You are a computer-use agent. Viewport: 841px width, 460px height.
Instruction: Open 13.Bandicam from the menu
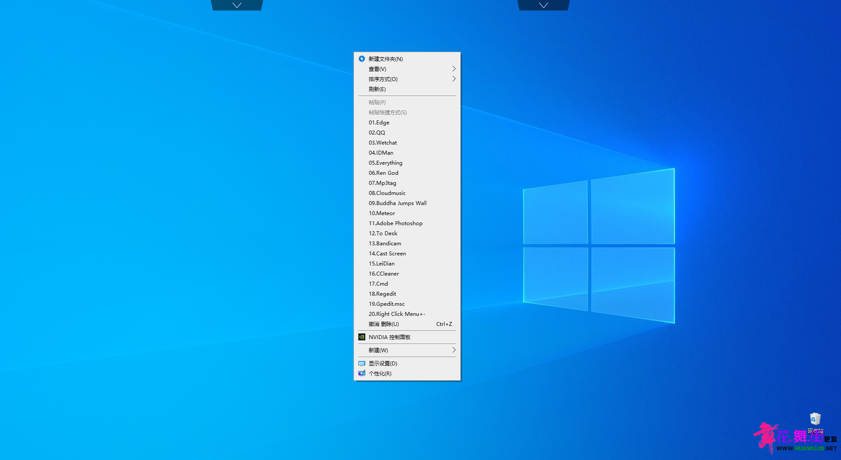pos(407,243)
